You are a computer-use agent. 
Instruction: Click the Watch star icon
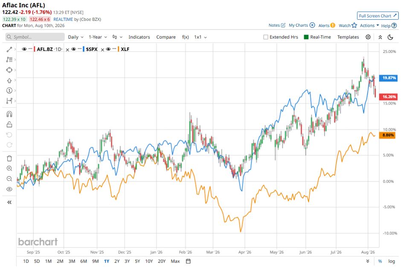[x=354, y=25]
